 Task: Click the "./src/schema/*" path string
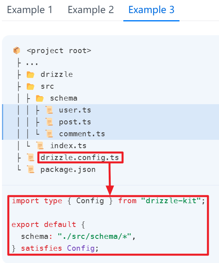pos(94,236)
